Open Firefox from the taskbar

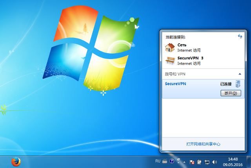16,162
